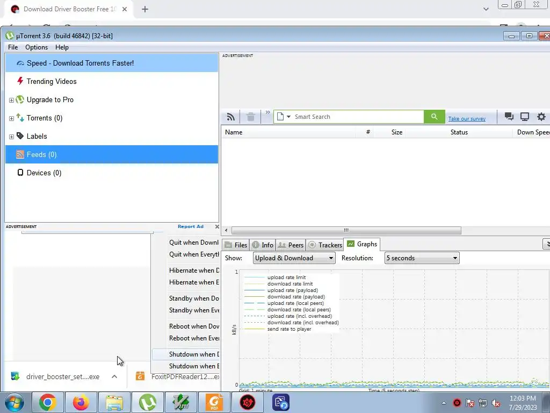
Task: Open the RSS feed toolbar icon
Action: [x=230, y=117]
